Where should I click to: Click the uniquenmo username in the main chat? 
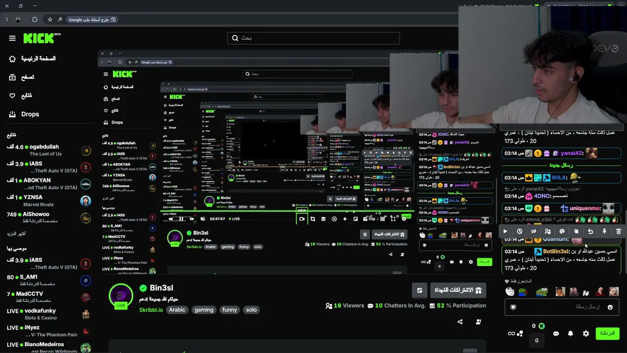point(585,208)
